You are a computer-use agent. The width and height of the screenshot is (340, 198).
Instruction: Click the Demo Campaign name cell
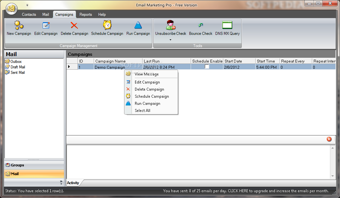tap(118, 67)
